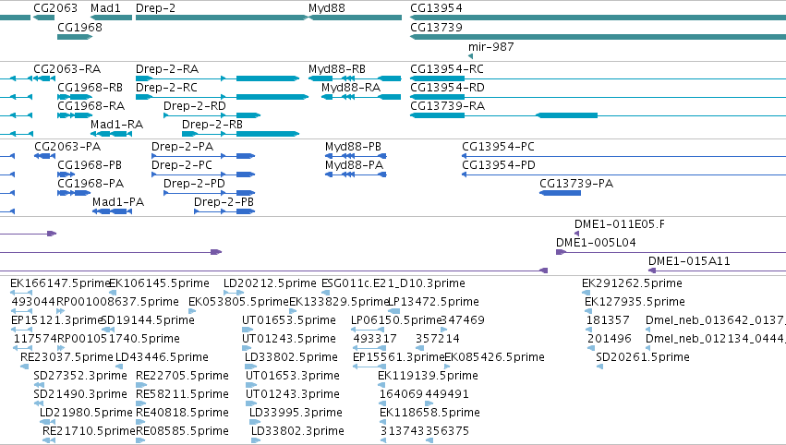Image resolution: width=786 pixels, height=445 pixels.
Task: Select the CG13739 gene label
Action: point(436,28)
